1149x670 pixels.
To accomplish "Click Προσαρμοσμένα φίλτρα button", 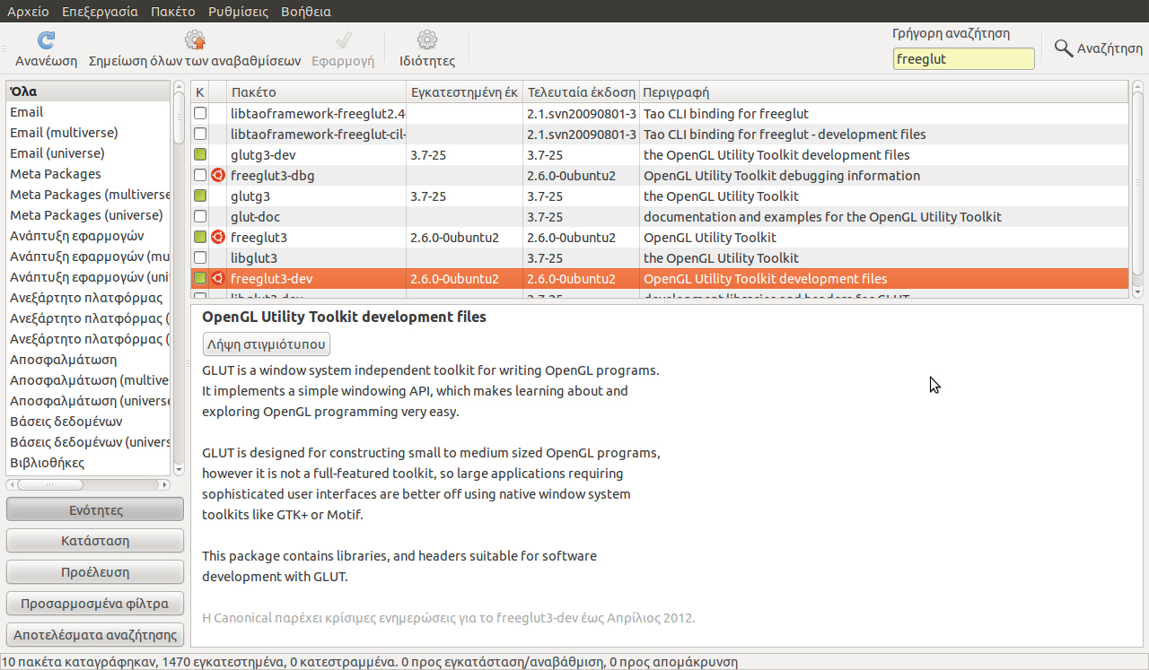I will coord(95,604).
